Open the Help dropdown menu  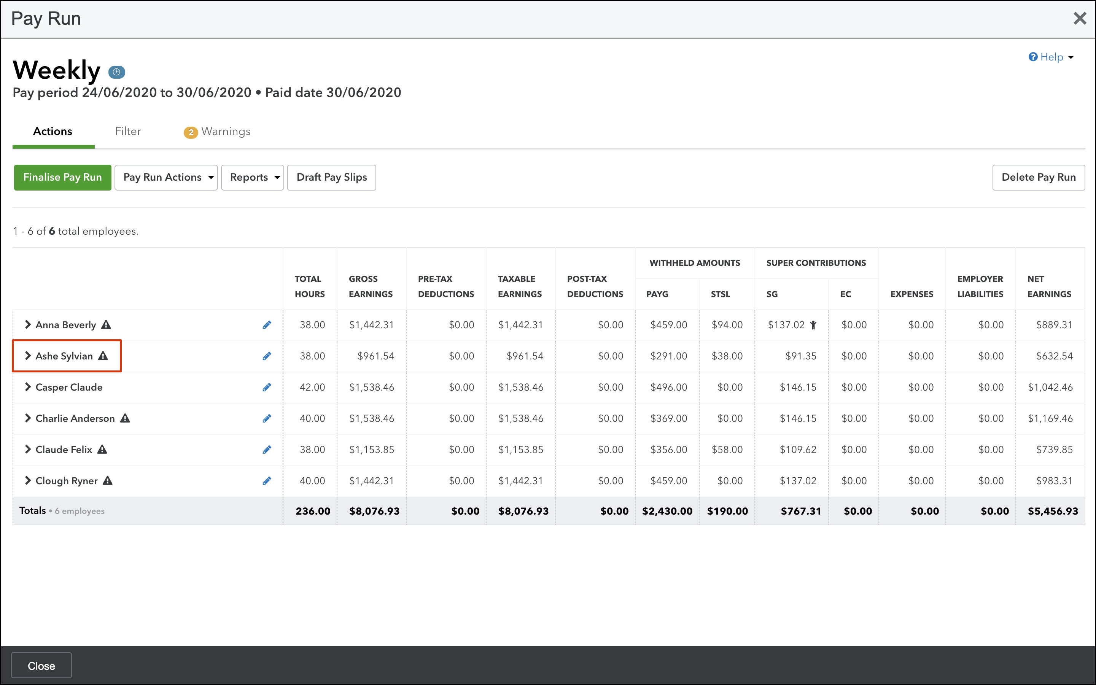1051,57
